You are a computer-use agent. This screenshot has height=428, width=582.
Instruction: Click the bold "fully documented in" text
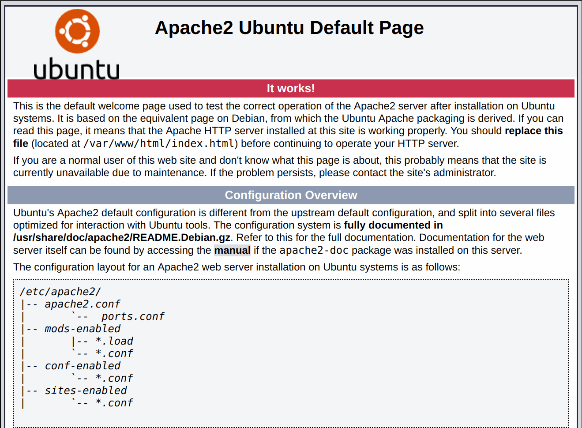coord(393,225)
